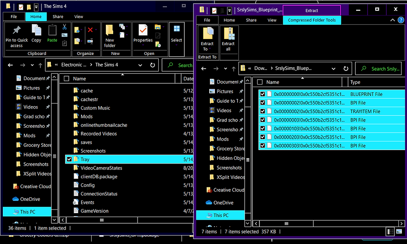Screen dimensions: 407x244
Task: Open recent locations dropdown in zip window
Action: (225, 69)
